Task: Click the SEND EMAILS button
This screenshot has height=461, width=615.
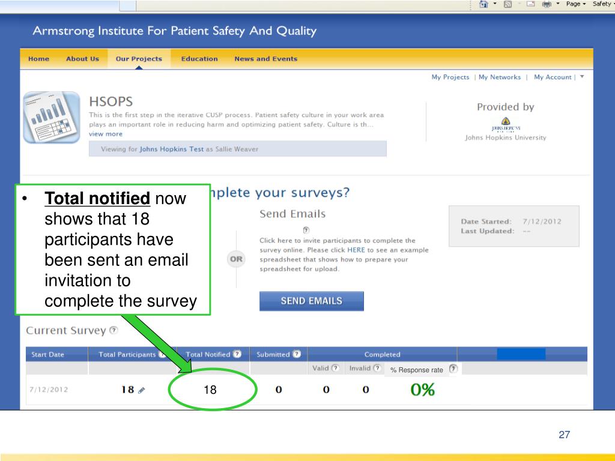Action: click(312, 301)
